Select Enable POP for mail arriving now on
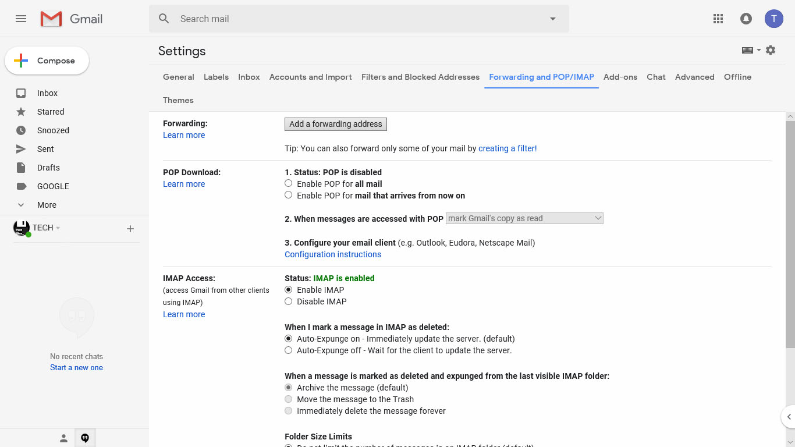 [x=288, y=195]
